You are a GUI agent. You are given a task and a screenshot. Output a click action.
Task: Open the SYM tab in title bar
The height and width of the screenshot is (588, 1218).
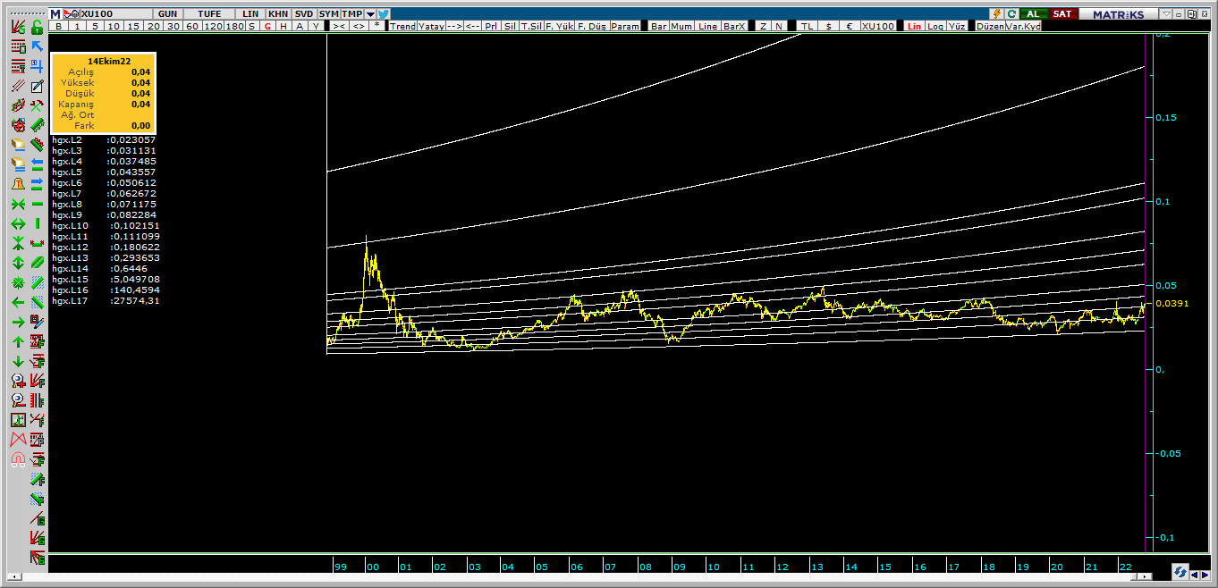[329, 14]
